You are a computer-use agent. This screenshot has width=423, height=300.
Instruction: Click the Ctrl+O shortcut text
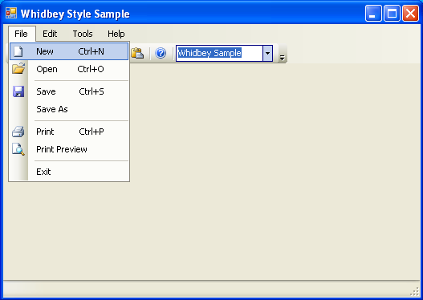pyautogui.click(x=91, y=69)
